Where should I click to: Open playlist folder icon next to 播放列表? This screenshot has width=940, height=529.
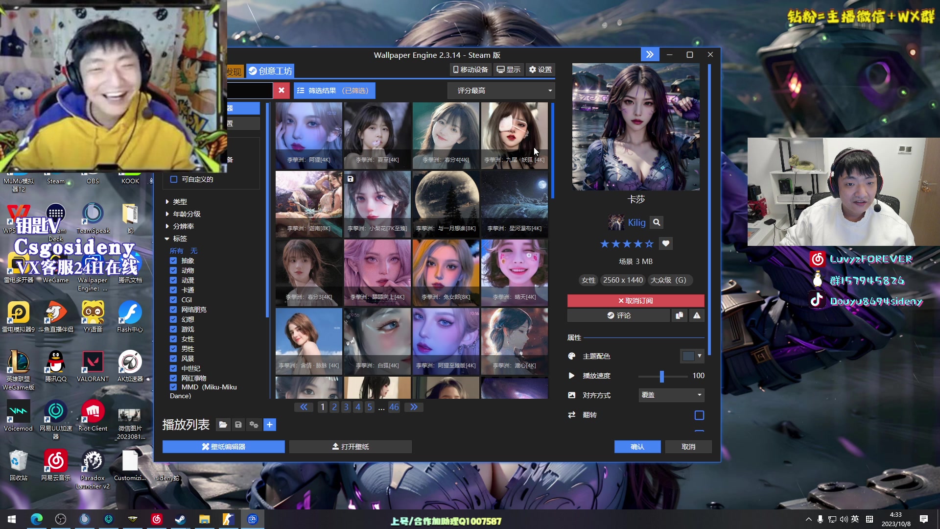(x=223, y=425)
